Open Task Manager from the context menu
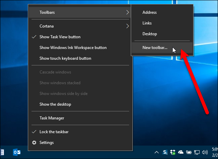Image resolution: width=218 pixels, height=159 pixels. click(52, 118)
